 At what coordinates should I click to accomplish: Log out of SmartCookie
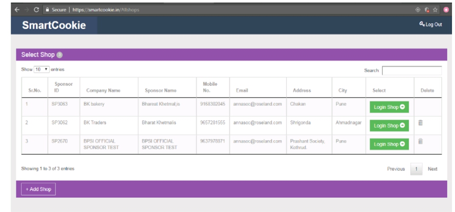coord(431,25)
